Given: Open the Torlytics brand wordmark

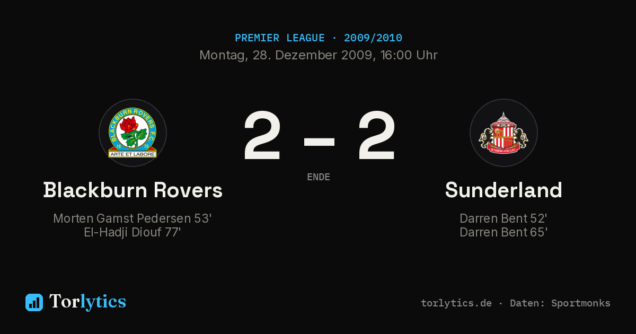Looking at the screenshot, I should click(87, 302).
